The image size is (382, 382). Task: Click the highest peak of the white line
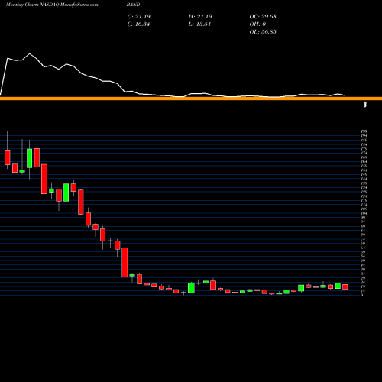(30, 53)
